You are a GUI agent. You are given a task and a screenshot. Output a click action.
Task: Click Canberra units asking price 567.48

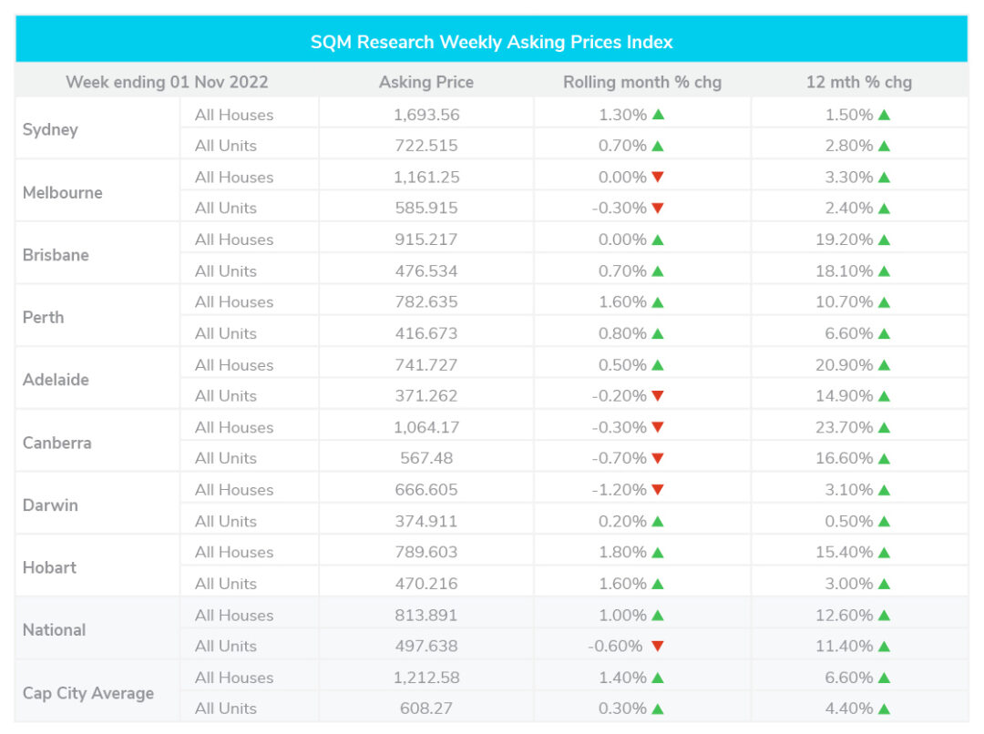click(426, 459)
